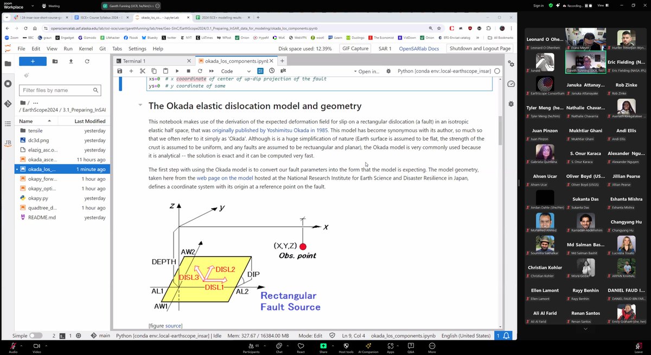Cut the selected cell with scissors icon
Image resolution: width=651 pixels, height=355 pixels.
tap(142, 71)
